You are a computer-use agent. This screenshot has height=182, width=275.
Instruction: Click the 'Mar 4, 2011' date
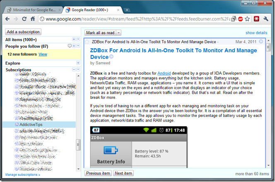(x=246, y=42)
